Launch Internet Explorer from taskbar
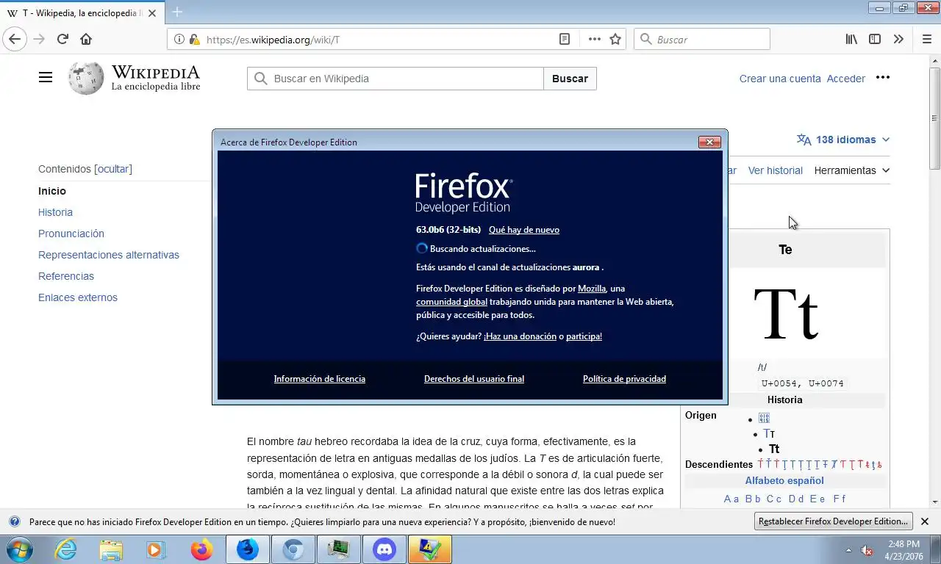The width and height of the screenshot is (941, 564). tap(65, 549)
